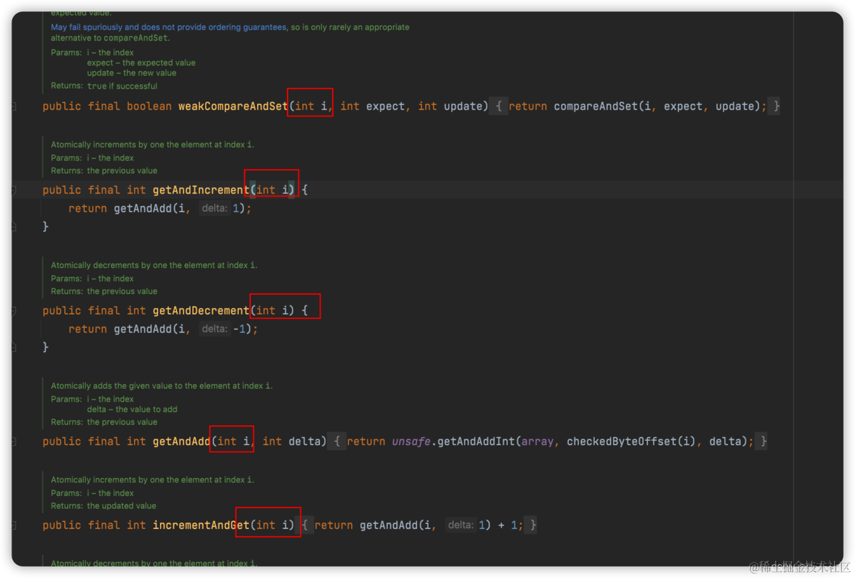Click the checkedByteOffset(i) call
Screen dimensions: 855x578
(x=631, y=441)
